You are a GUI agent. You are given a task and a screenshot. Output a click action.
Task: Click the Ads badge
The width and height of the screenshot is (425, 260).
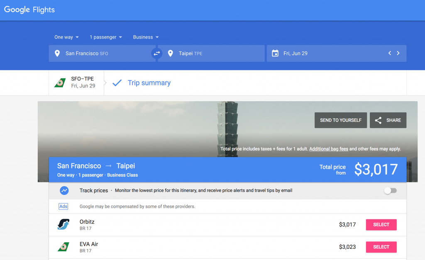[64, 207]
